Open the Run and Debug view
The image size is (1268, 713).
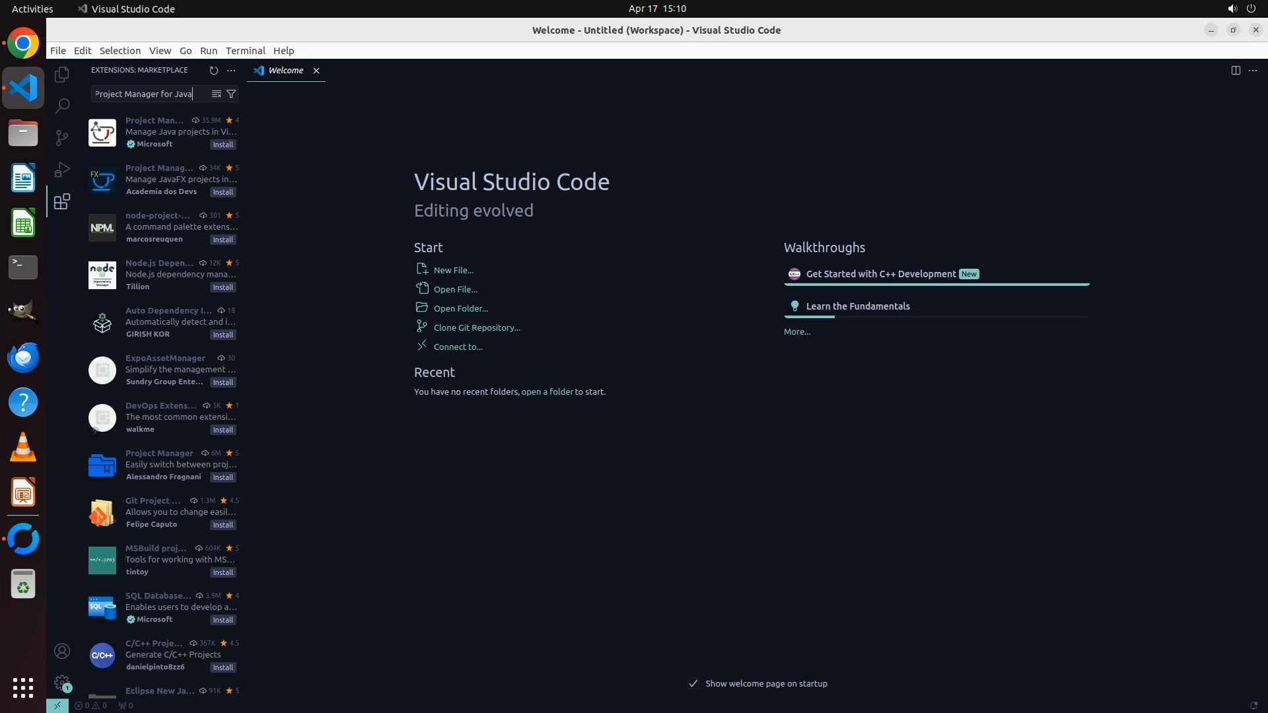(62, 170)
